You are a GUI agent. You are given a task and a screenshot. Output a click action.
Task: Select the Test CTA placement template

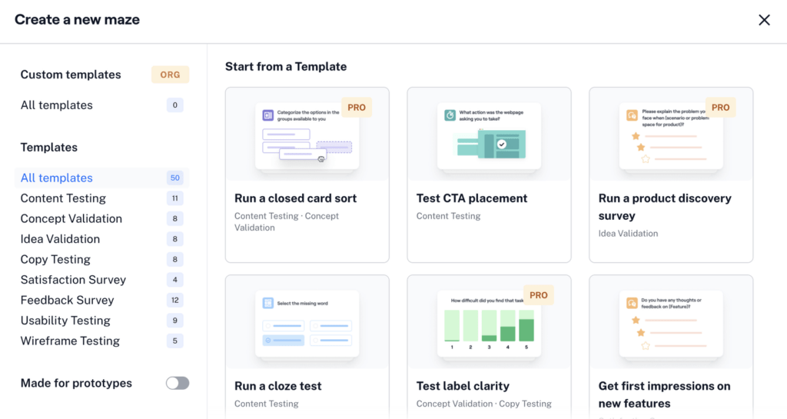(x=489, y=175)
